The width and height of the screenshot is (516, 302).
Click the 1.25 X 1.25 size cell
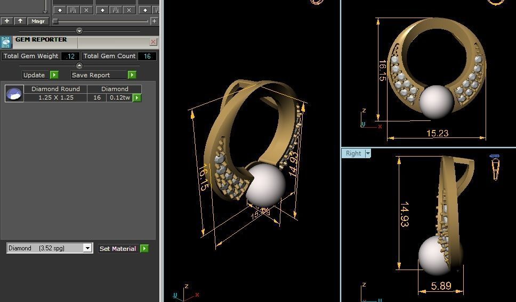click(x=55, y=97)
